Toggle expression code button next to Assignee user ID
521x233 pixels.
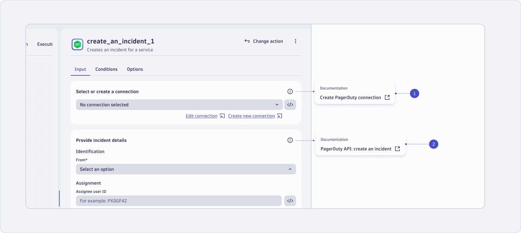coord(290,201)
